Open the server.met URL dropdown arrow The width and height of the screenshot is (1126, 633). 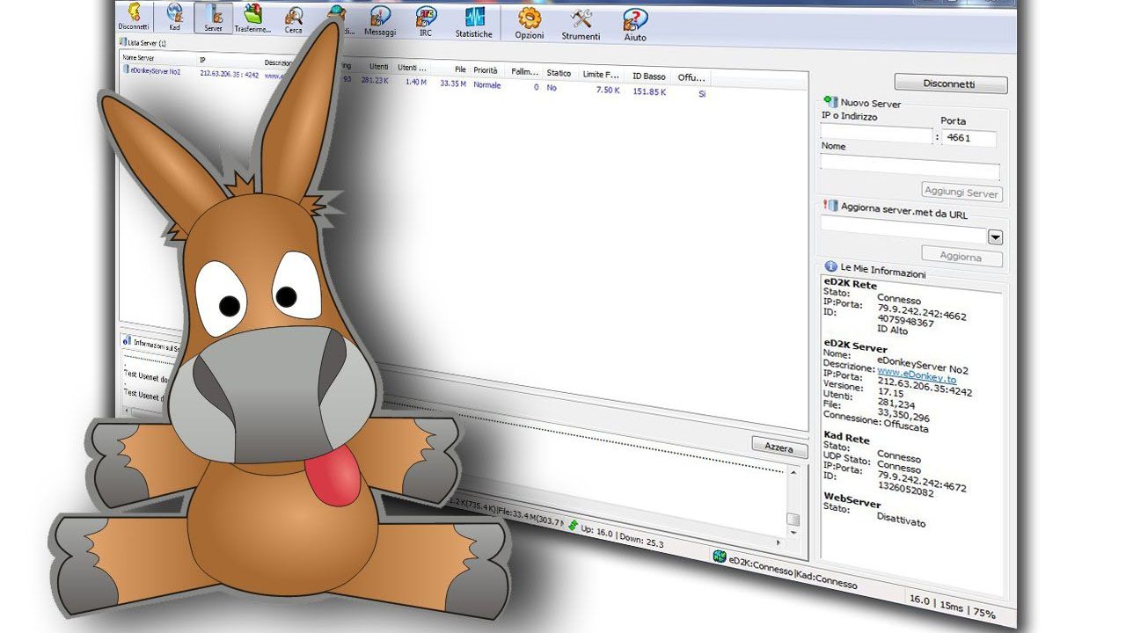(x=996, y=237)
